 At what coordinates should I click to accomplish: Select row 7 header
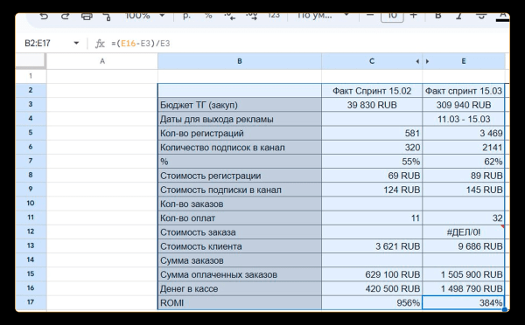(x=31, y=161)
